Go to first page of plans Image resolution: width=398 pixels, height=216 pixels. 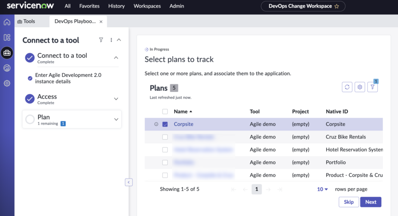233,189
